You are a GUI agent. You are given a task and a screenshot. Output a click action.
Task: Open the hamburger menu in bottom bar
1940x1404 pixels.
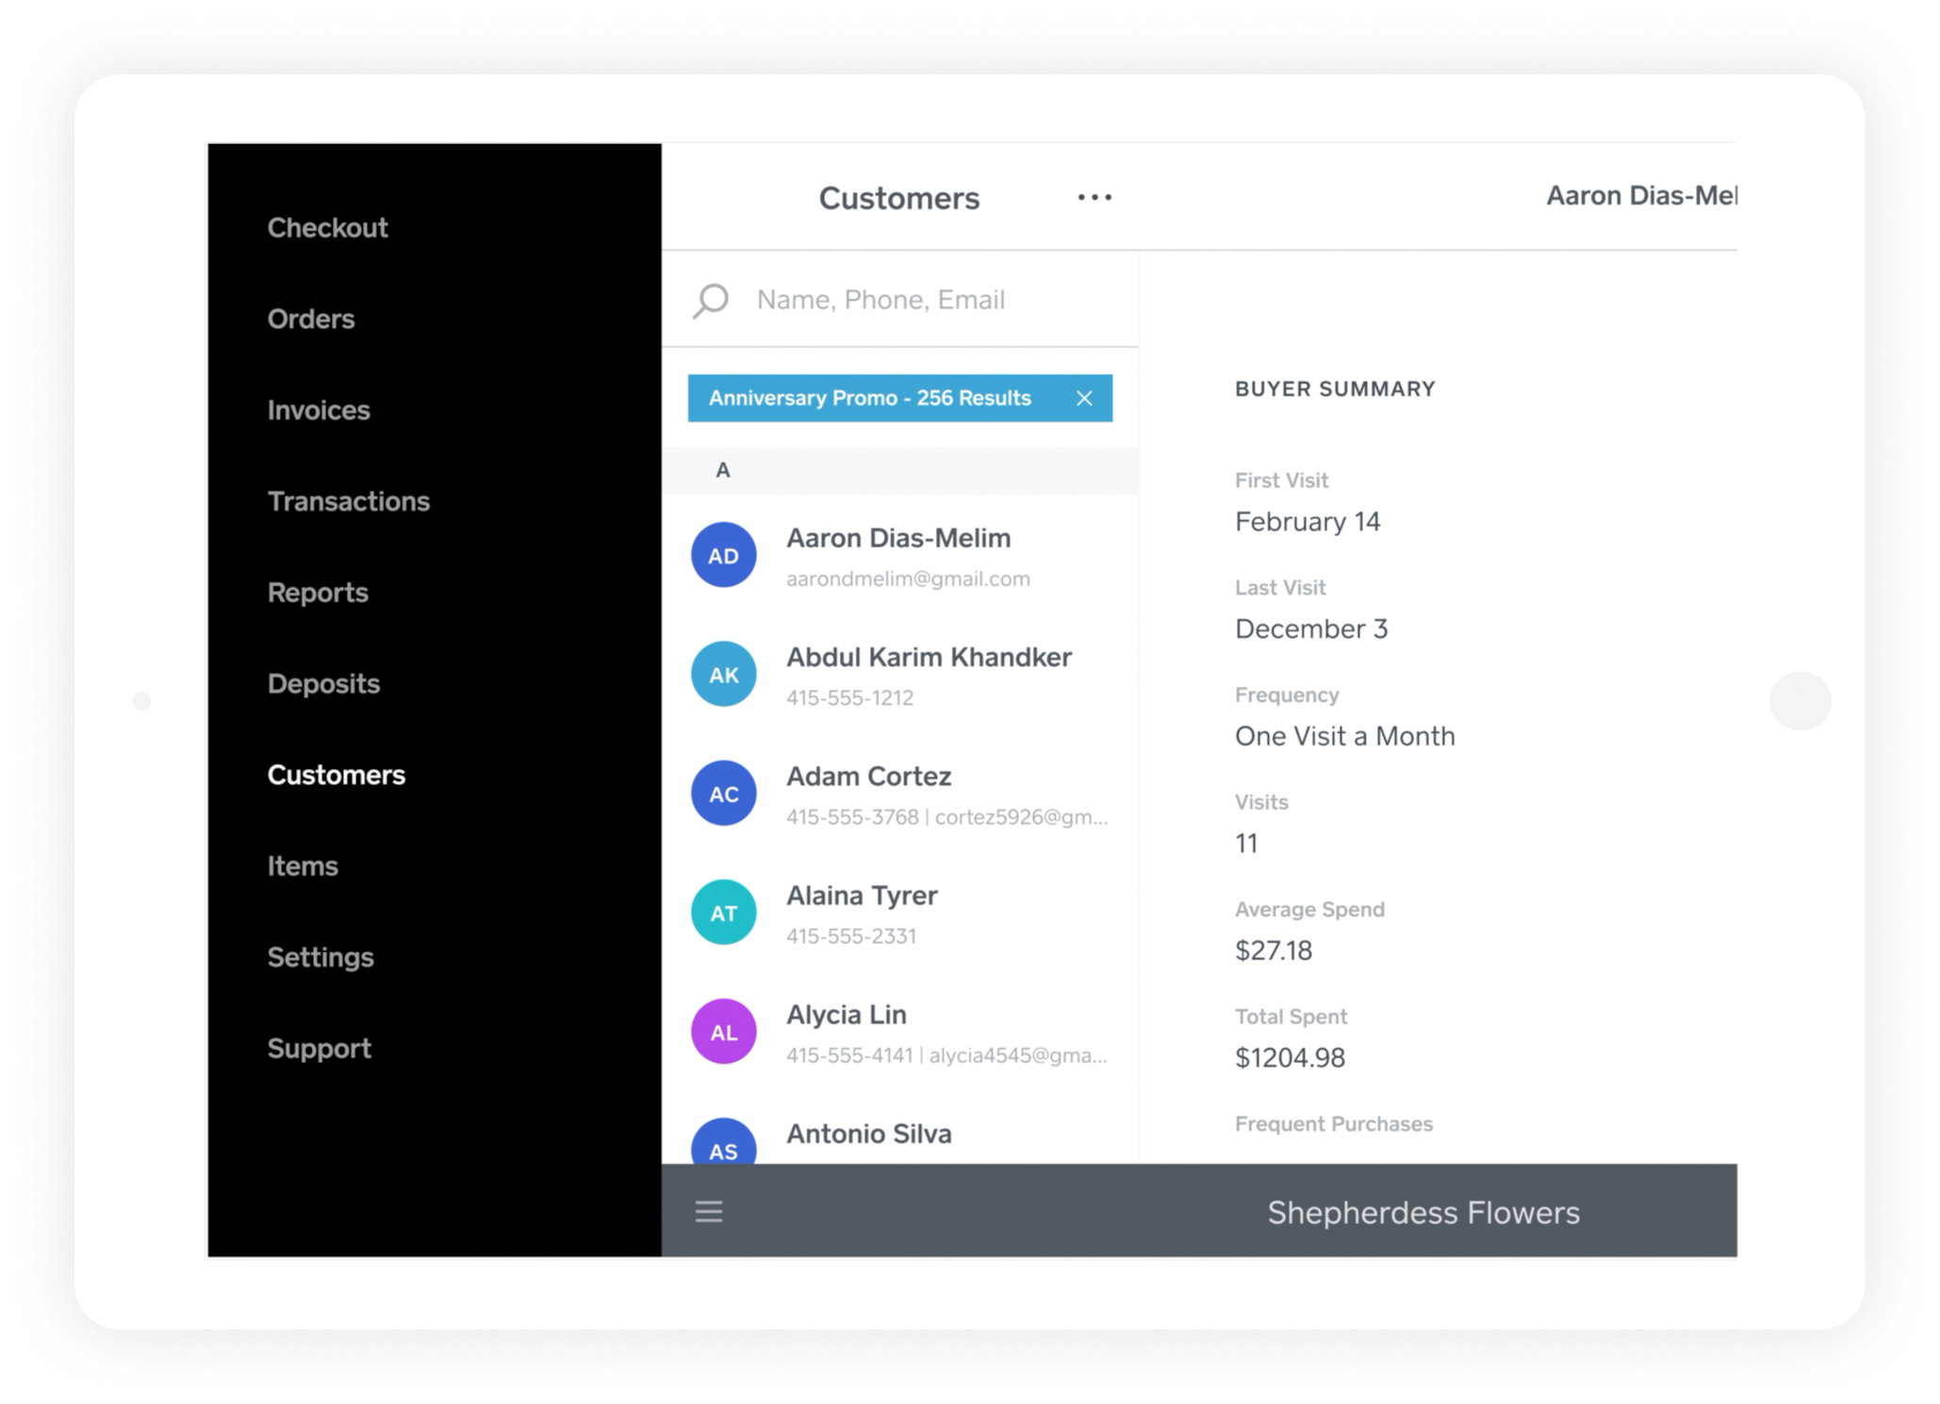pos(708,1212)
